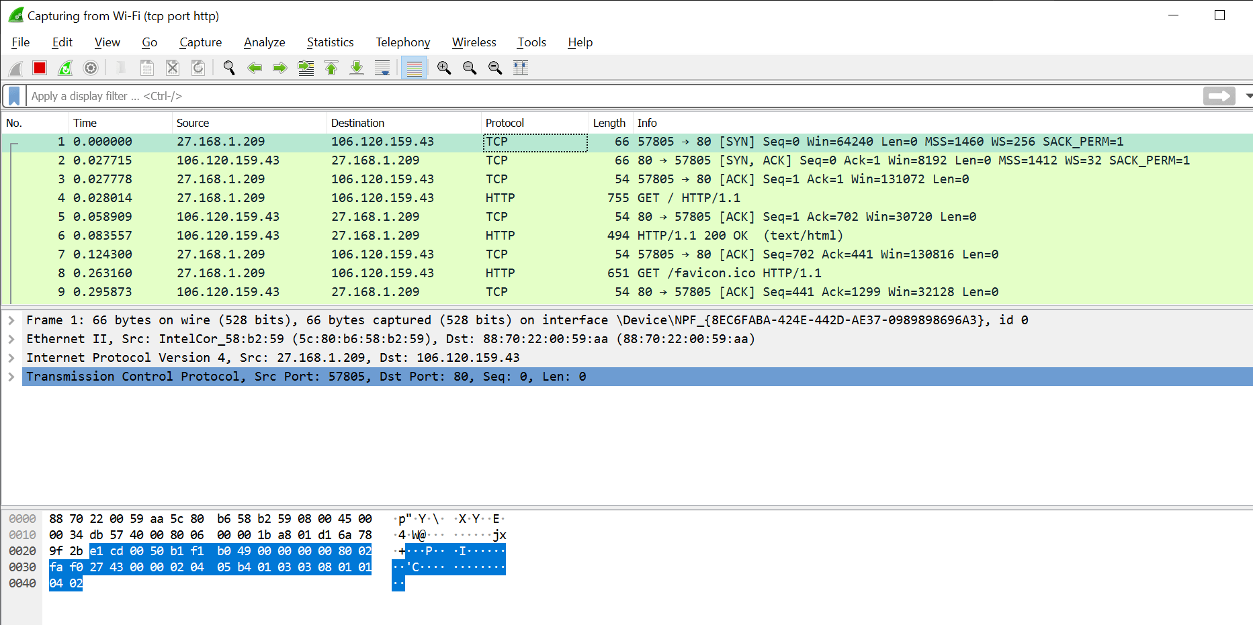The width and height of the screenshot is (1253, 625).
Task: Select packet 5 with Ack=702
Action: point(627,217)
